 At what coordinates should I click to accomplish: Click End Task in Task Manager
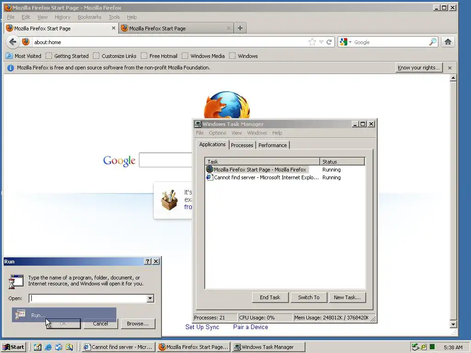(270, 297)
